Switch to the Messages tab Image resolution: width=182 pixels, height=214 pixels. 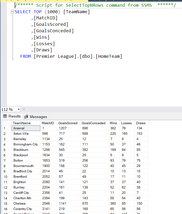pyautogui.click(x=35, y=117)
